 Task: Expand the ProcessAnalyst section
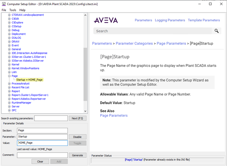[9, 84]
